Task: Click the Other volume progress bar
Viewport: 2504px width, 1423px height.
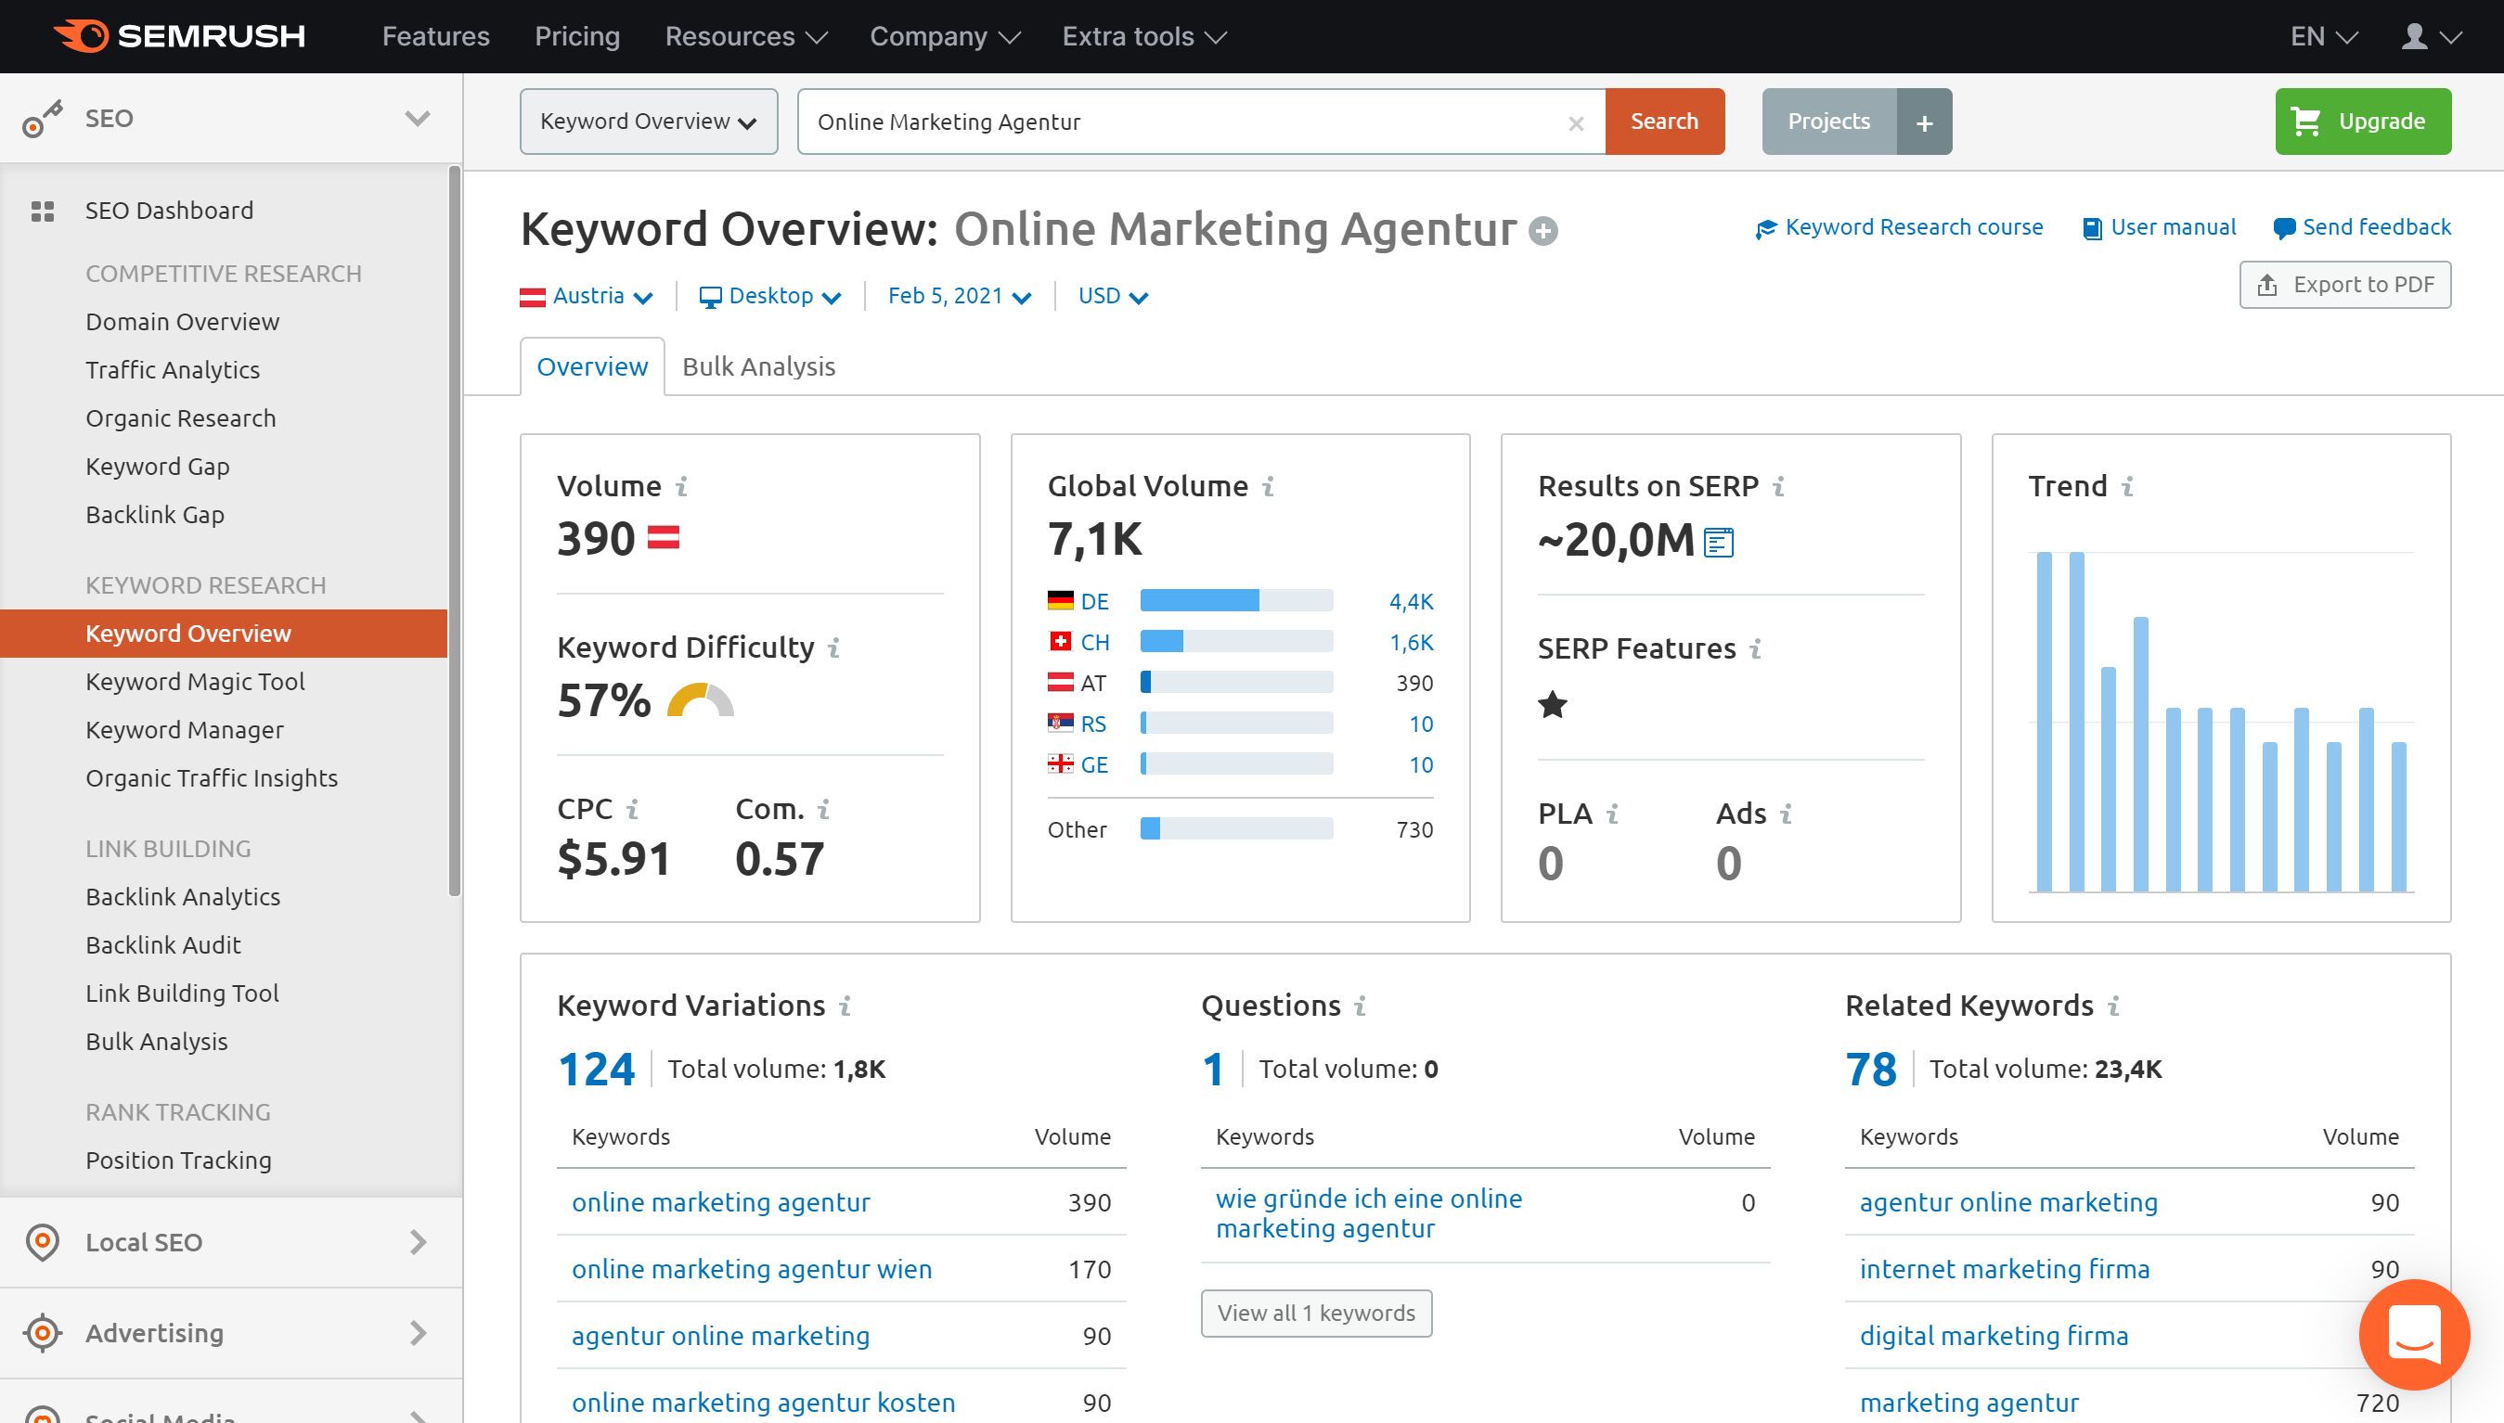Action: click(1236, 828)
